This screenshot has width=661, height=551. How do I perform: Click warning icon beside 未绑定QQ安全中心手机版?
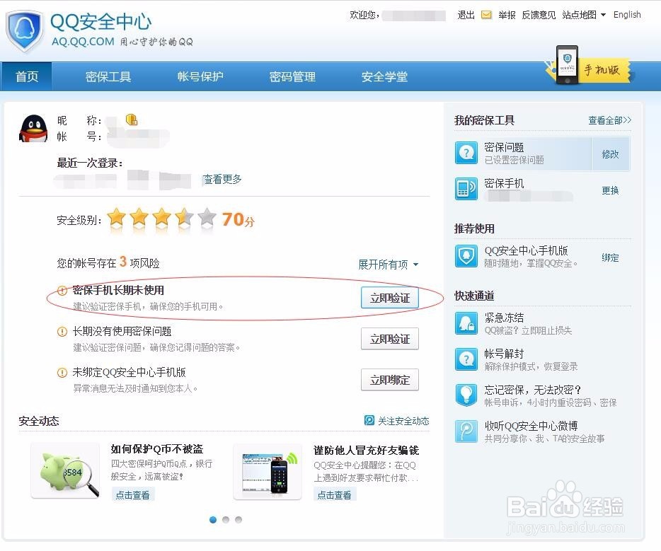point(62,372)
